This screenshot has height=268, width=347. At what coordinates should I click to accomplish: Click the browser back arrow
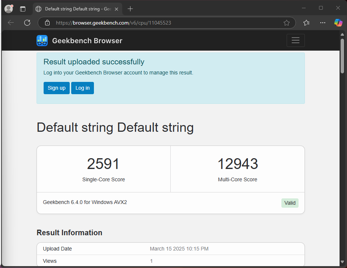11,23
